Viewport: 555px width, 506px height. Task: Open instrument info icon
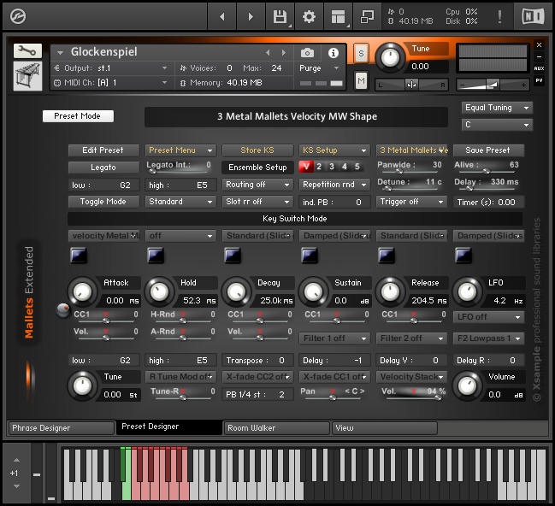(333, 53)
